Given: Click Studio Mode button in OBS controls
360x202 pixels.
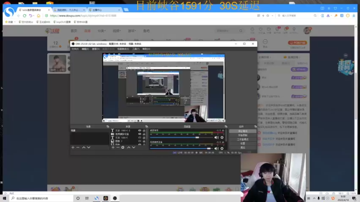Looking at the screenshot, I should 243,140.
